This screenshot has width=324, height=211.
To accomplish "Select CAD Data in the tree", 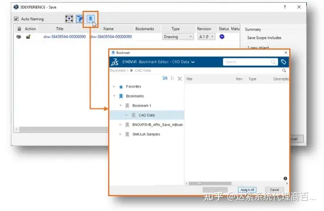I will 146,115.
